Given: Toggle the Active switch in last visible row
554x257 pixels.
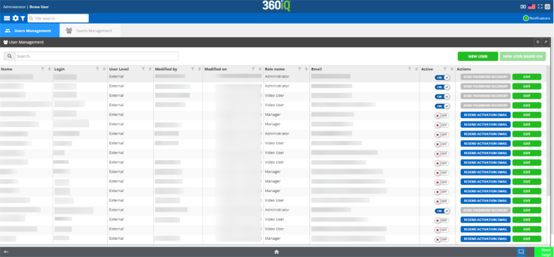Looking at the screenshot, I should pos(442,239).
